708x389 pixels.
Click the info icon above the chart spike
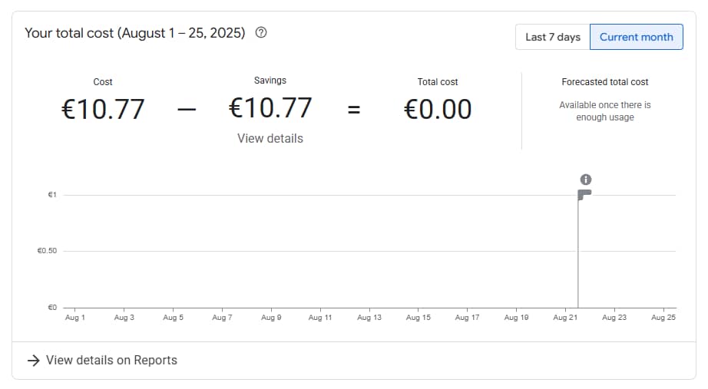coord(586,179)
